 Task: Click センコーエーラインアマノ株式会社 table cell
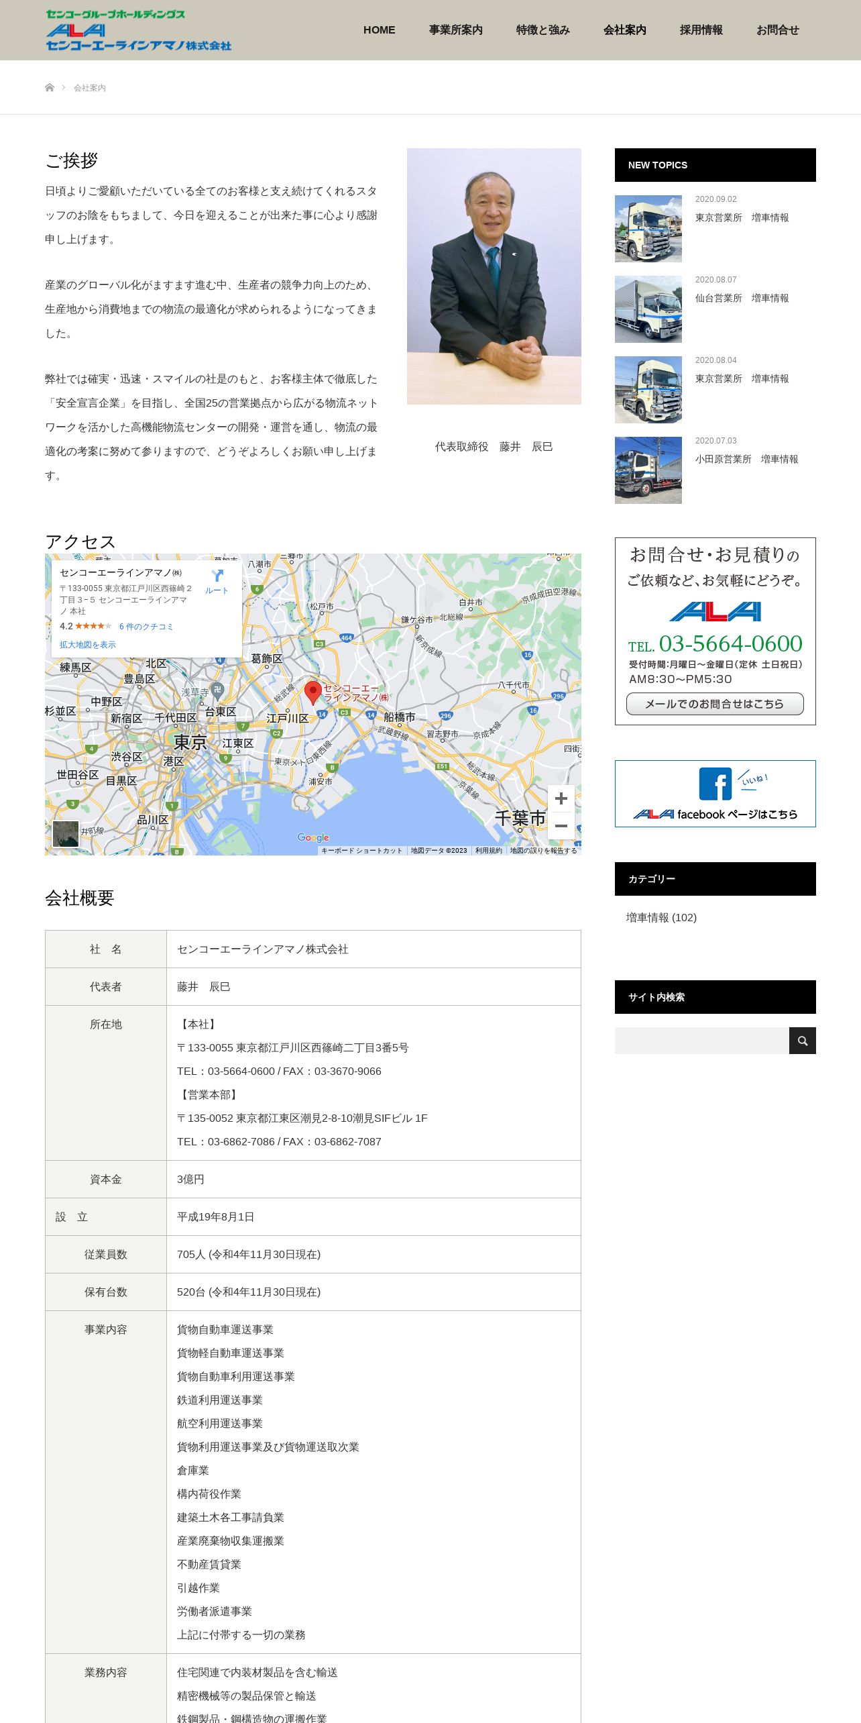[x=374, y=949]
